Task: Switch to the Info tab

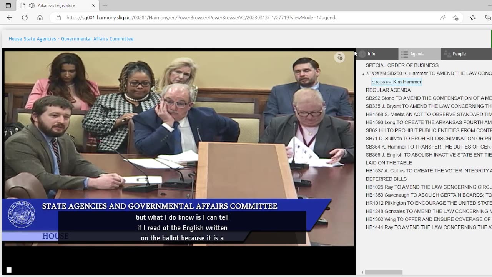Action: pos(377,54)
